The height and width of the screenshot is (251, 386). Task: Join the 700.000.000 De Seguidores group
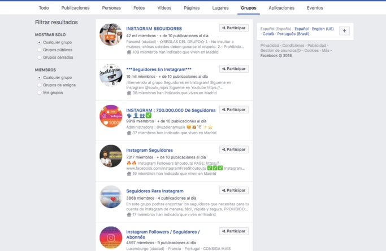[234, 109]
